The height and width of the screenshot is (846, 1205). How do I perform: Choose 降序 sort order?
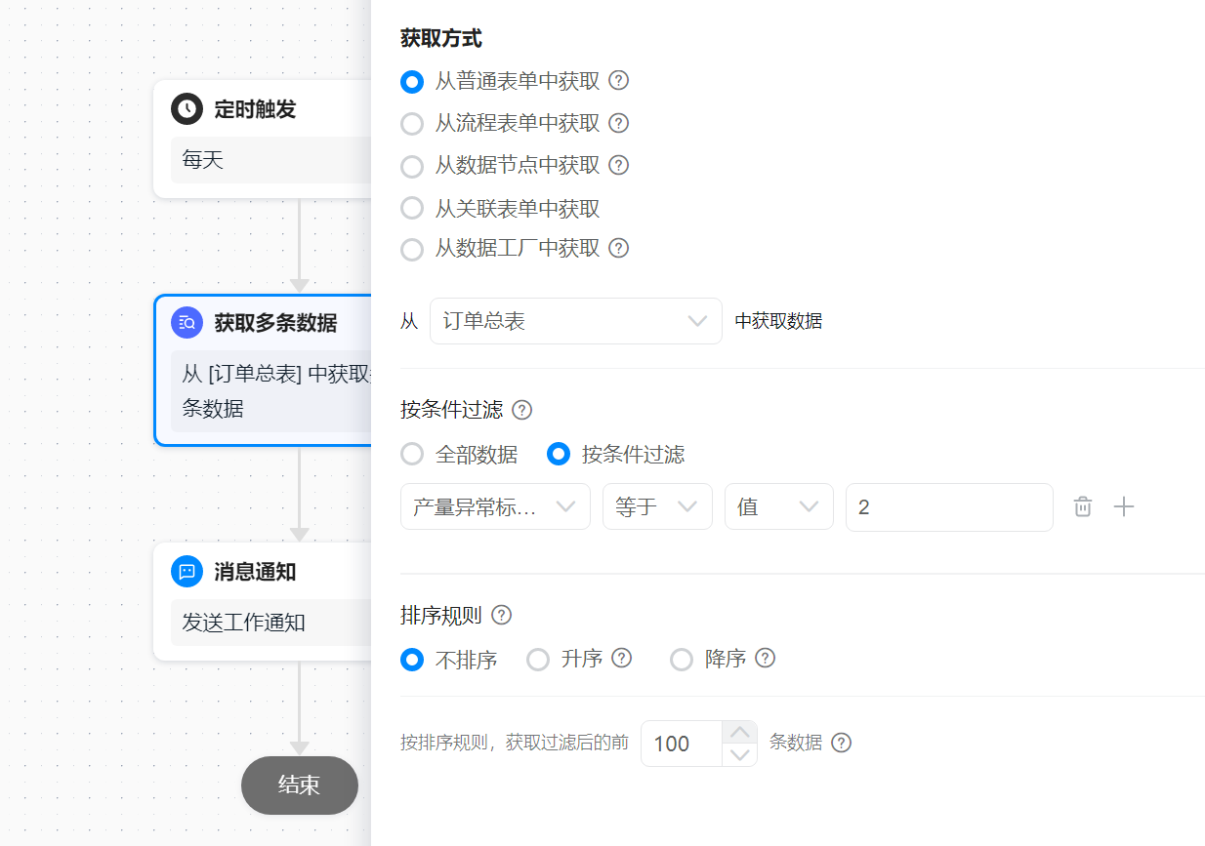pyautogui.click(x=682, y=660)
